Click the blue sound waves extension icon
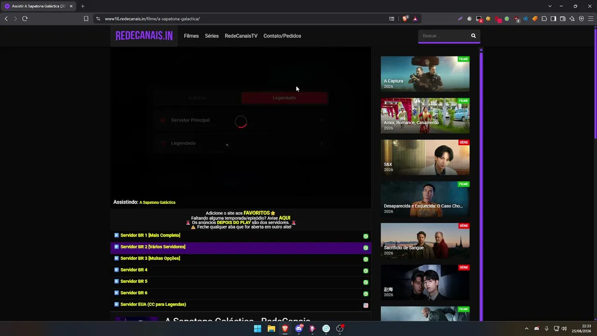Viewport: 597px width, 336px height. [x=525, y=19]
